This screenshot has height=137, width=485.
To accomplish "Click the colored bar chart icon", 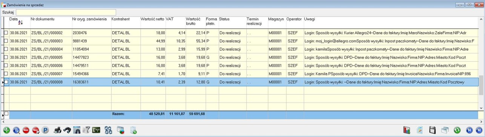I will pos(407,130).
